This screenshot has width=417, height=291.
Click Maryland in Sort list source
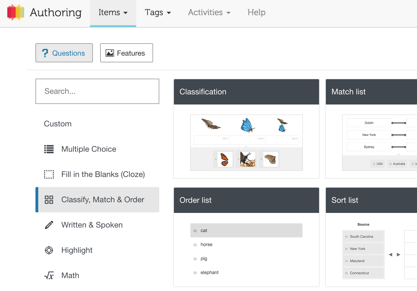[x=363, y=261]
